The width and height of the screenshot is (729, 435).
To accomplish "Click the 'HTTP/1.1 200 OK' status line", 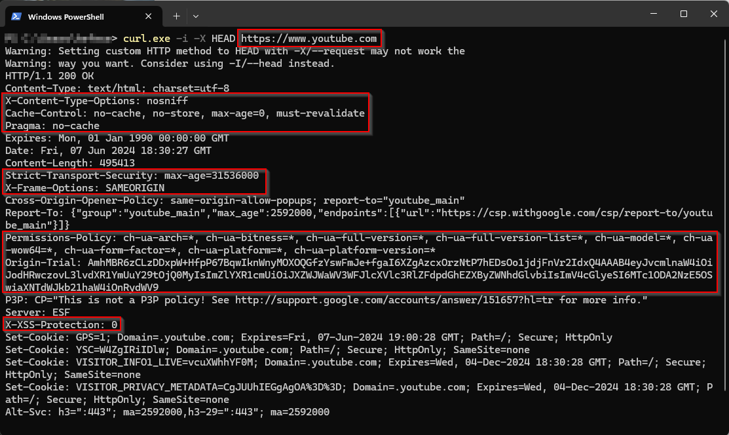I will [x=49, y=76].
